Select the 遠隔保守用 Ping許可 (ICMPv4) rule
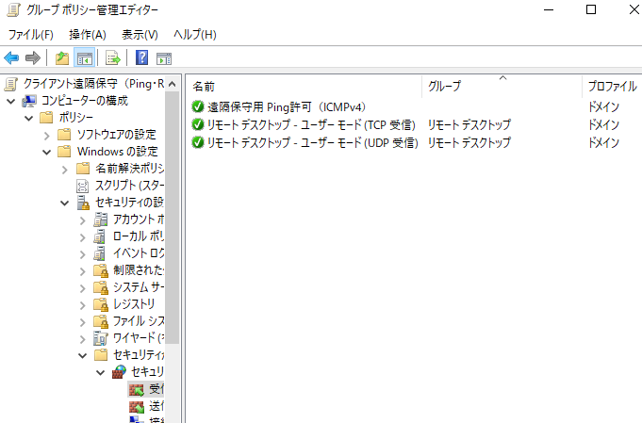This screenshot has height=423, width=642. point(287,107)
